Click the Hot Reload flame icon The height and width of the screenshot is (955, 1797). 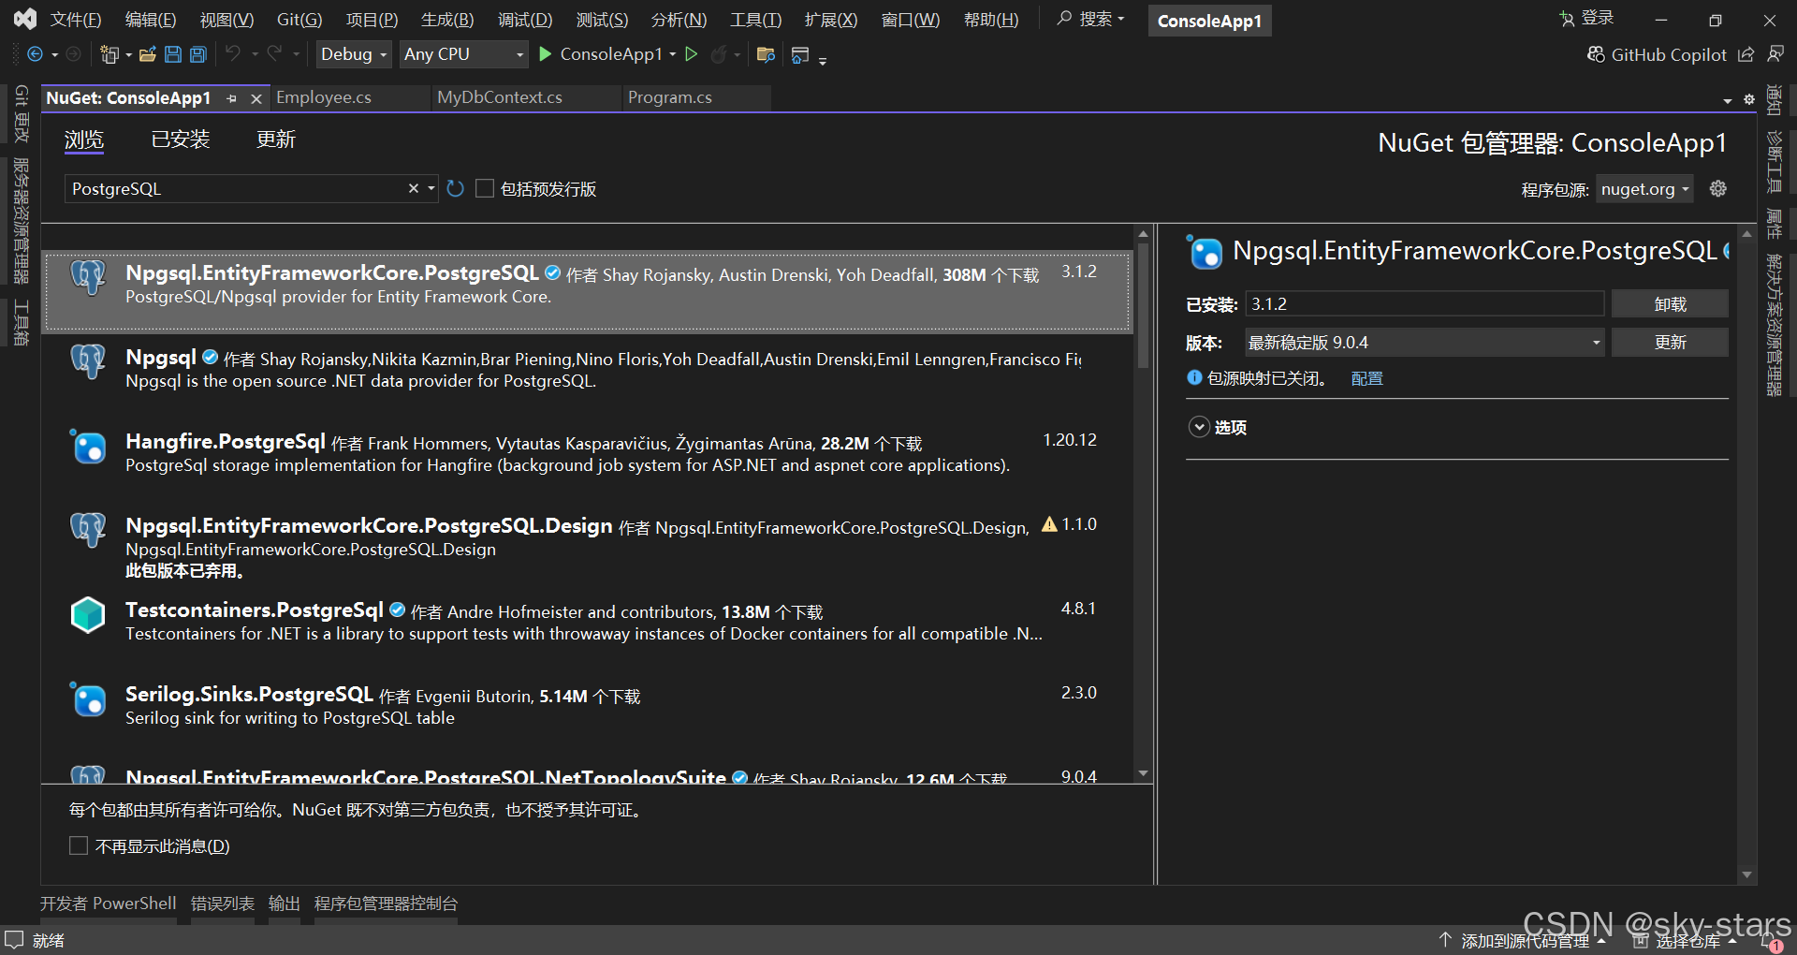click(x=719, y=54)
